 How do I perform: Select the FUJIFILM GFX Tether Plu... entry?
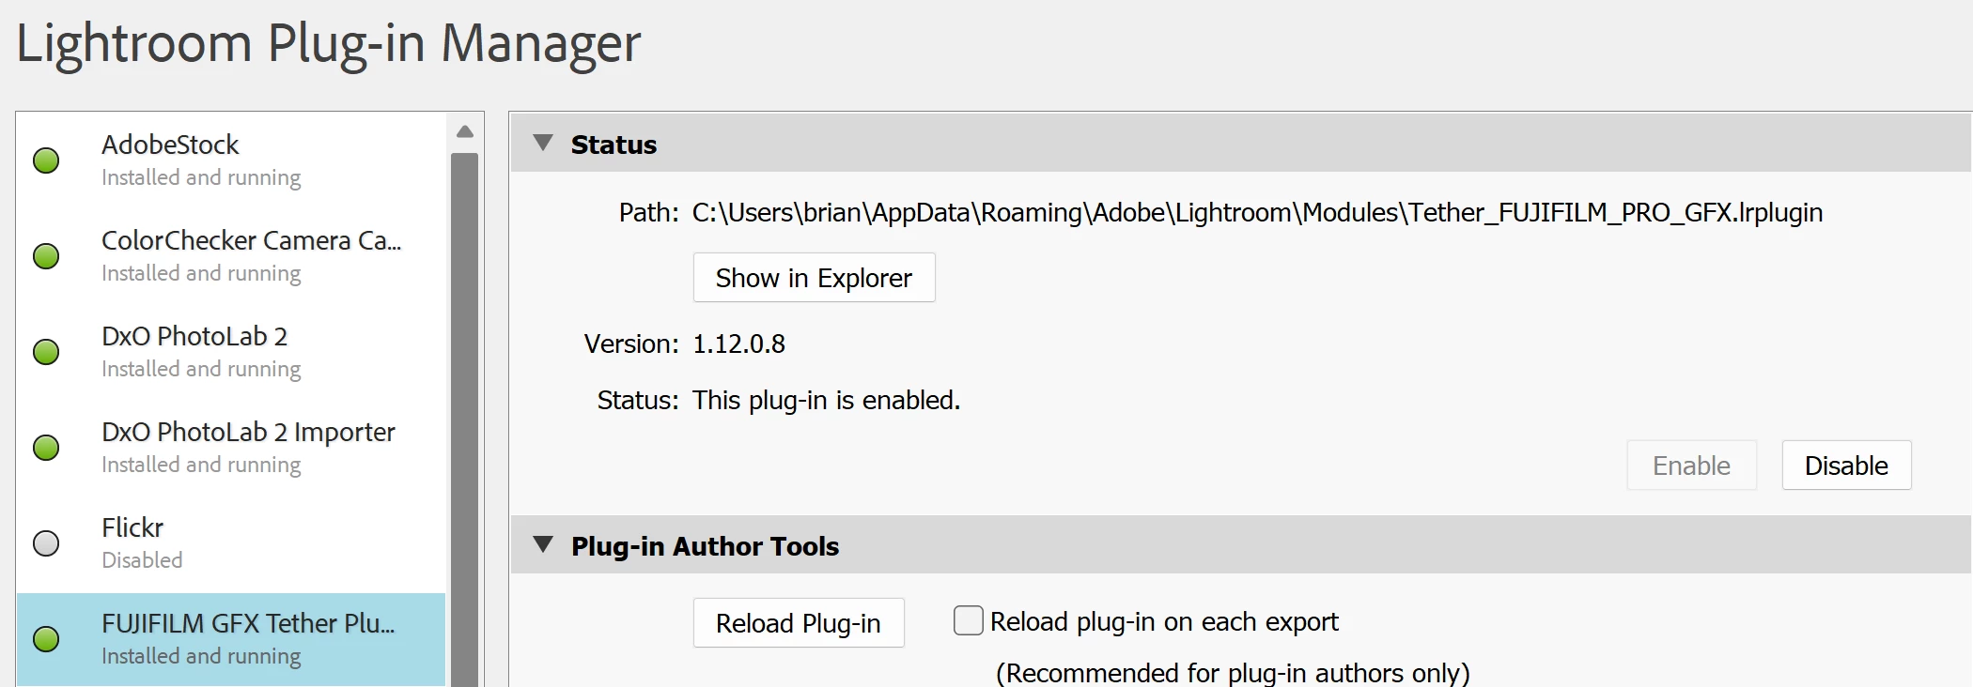coord(231,639)
